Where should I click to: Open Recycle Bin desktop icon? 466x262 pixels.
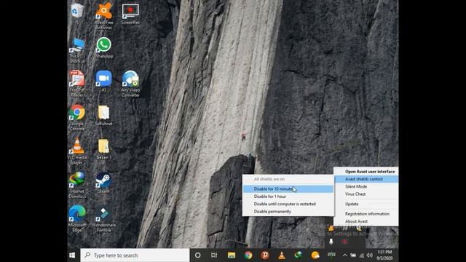77,13
